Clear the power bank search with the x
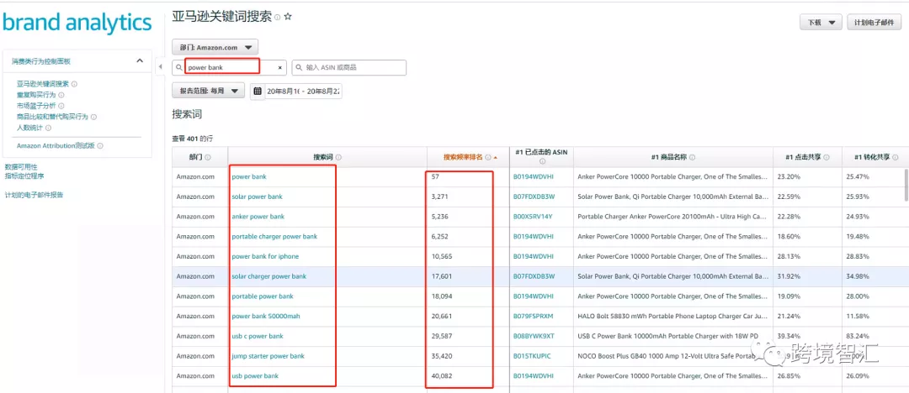Image resolution: width=909 pixels, height=393 pixels. click(280, 68)
